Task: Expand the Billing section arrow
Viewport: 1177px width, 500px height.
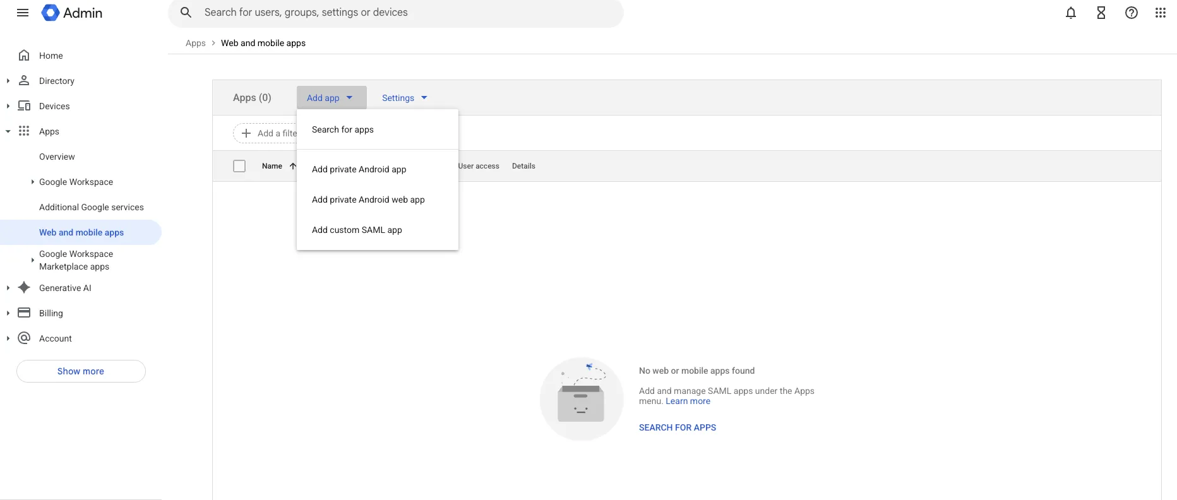Action: pyautogui.click(x=8, y=313)
